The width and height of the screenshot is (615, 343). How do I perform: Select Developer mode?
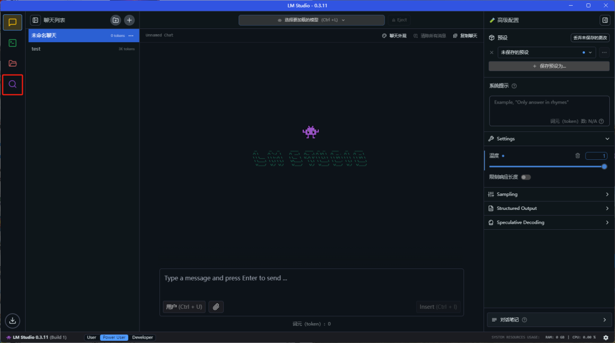tap(142, 337)
